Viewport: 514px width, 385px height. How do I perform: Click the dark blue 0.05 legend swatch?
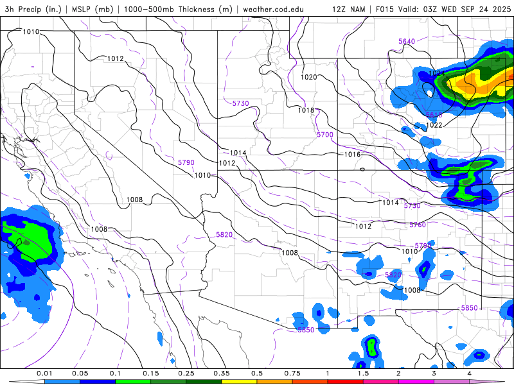pos(98,382)
